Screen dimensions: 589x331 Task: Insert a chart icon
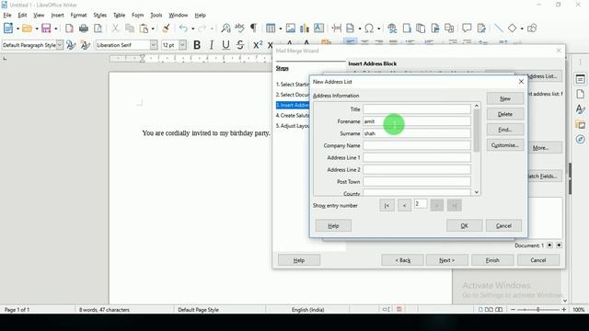coord(305,29)
